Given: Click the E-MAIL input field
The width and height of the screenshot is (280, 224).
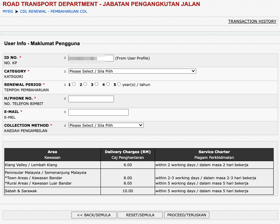Looking at the screenshot, I should [x=98, y=112].
